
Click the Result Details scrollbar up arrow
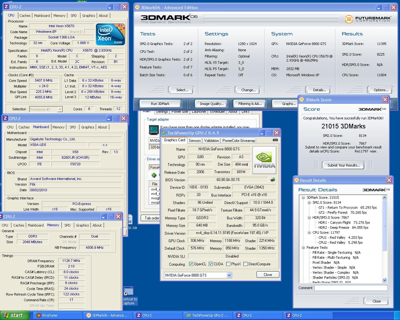coord(384,198)
